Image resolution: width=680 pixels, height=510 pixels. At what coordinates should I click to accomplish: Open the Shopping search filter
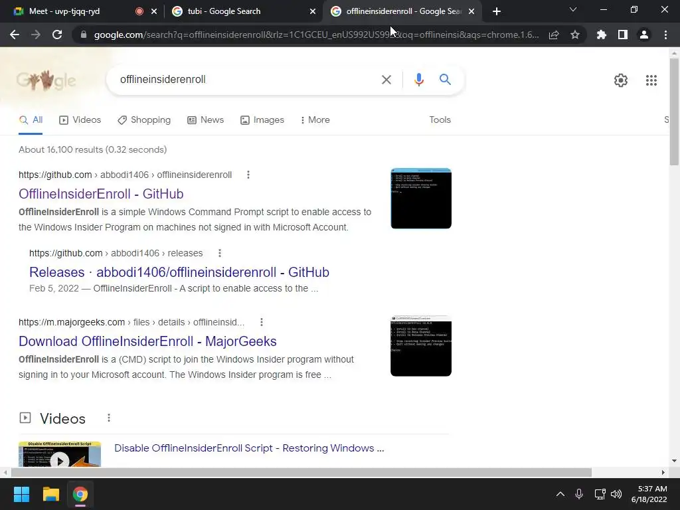[x=144, y=120]
